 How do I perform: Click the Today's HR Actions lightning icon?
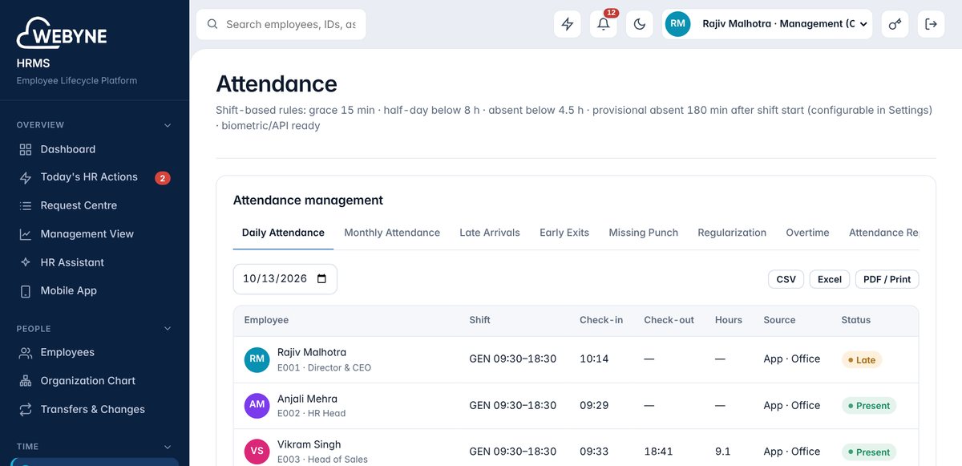(26, 177)
